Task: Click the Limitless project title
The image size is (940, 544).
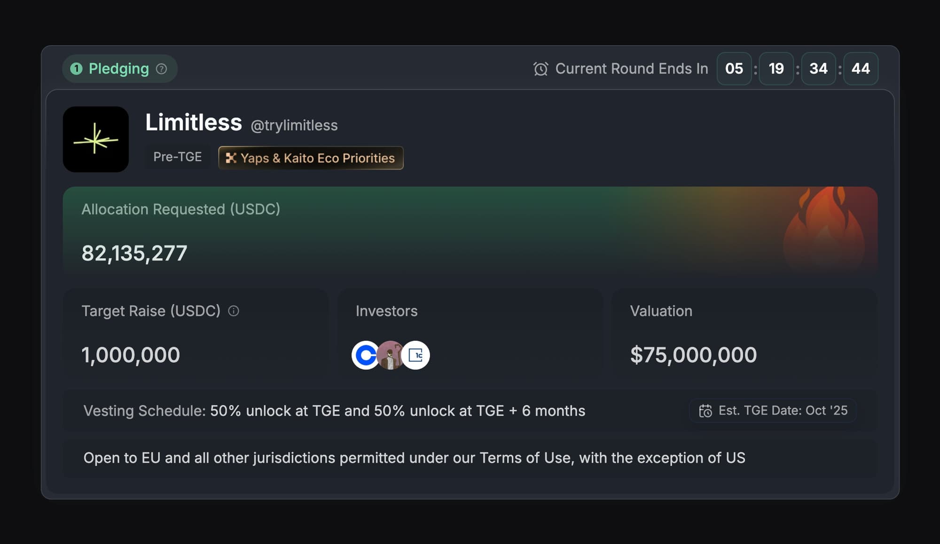Action: click(x=193, y=123)
